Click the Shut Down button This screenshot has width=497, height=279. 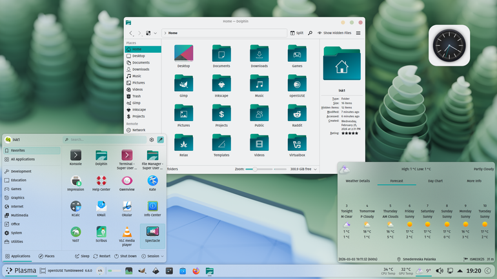[x=125, y=256]
